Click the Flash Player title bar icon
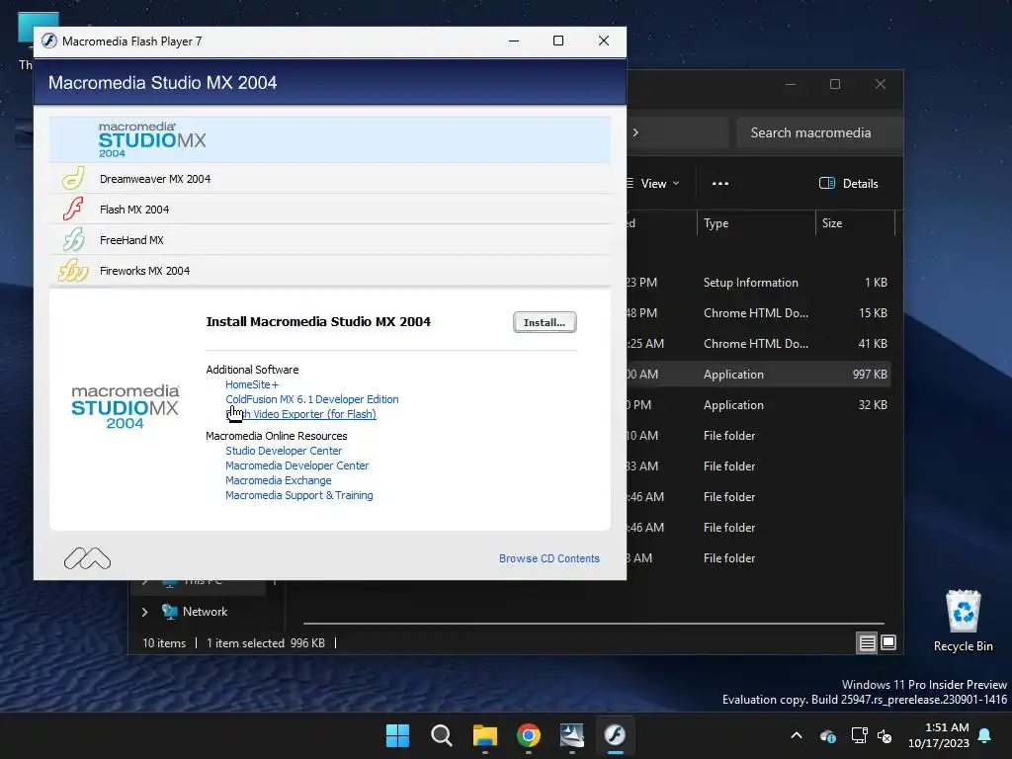Screen dimensions: 1012x759 (x=49, y=41)
